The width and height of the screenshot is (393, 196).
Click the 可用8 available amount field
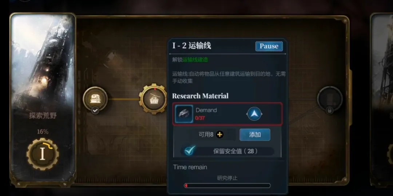point(206,135)
